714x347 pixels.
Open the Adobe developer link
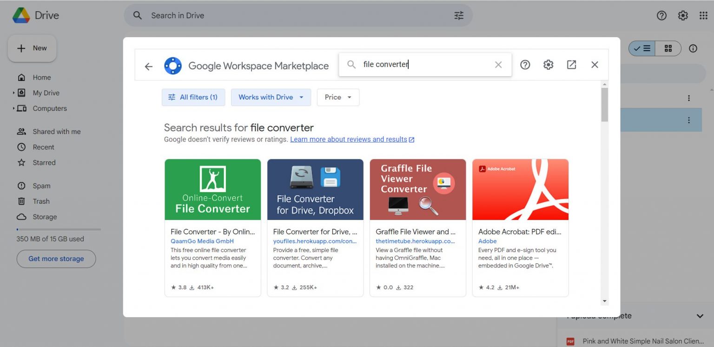click(x=488, y=241)
